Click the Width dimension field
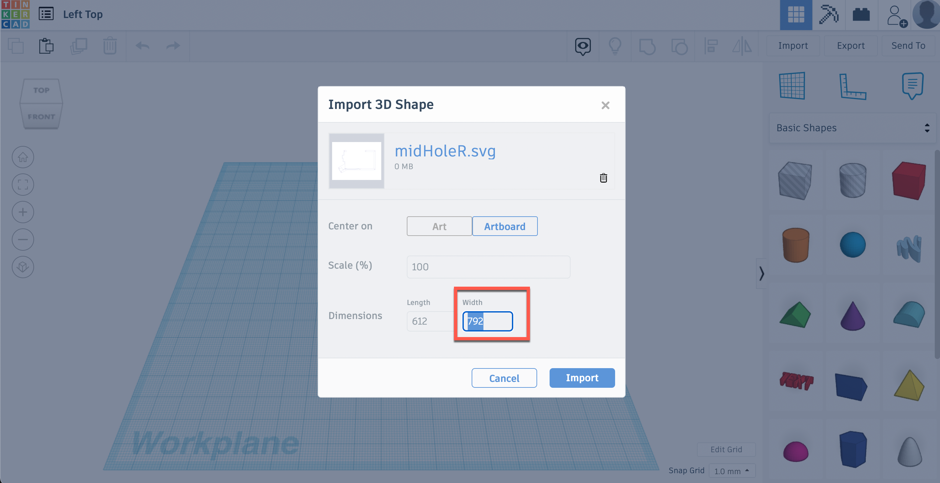Viewport: 940px width, 483px height. coord(487,321)
